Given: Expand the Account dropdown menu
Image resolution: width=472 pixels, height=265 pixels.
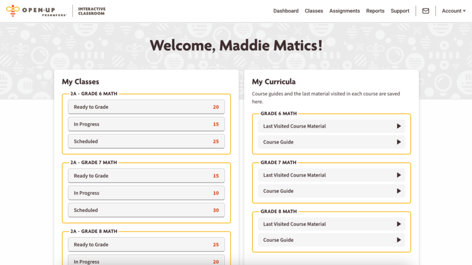Looking at the screenshot, I should click(454, 11).
